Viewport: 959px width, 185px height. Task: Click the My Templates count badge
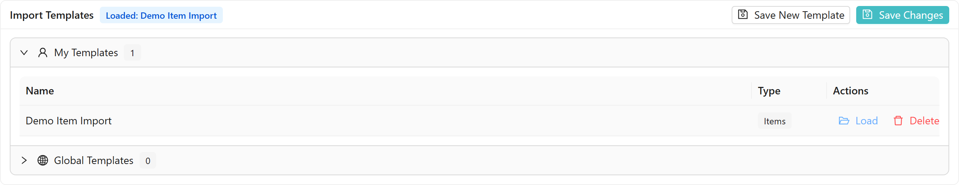point(132,53)
